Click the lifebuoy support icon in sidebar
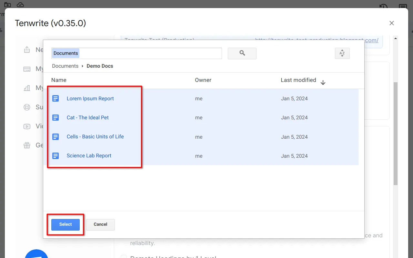Viewport: 413px width, 258px height. (27, 107)
